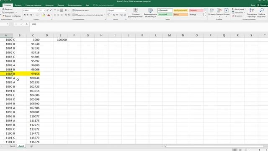The height and width of the screenshot is (151, 268).
Task: Align text to the bottom
Action: pos(62,10)
